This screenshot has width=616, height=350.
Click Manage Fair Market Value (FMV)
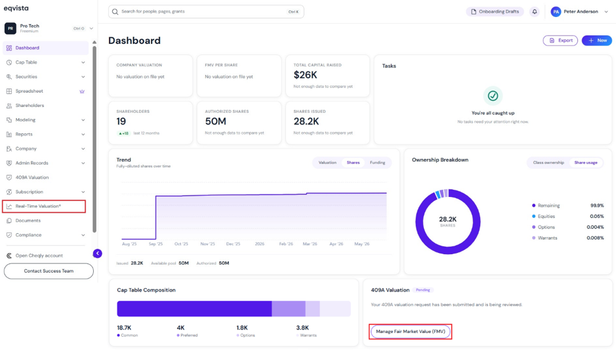pos(411,332)
